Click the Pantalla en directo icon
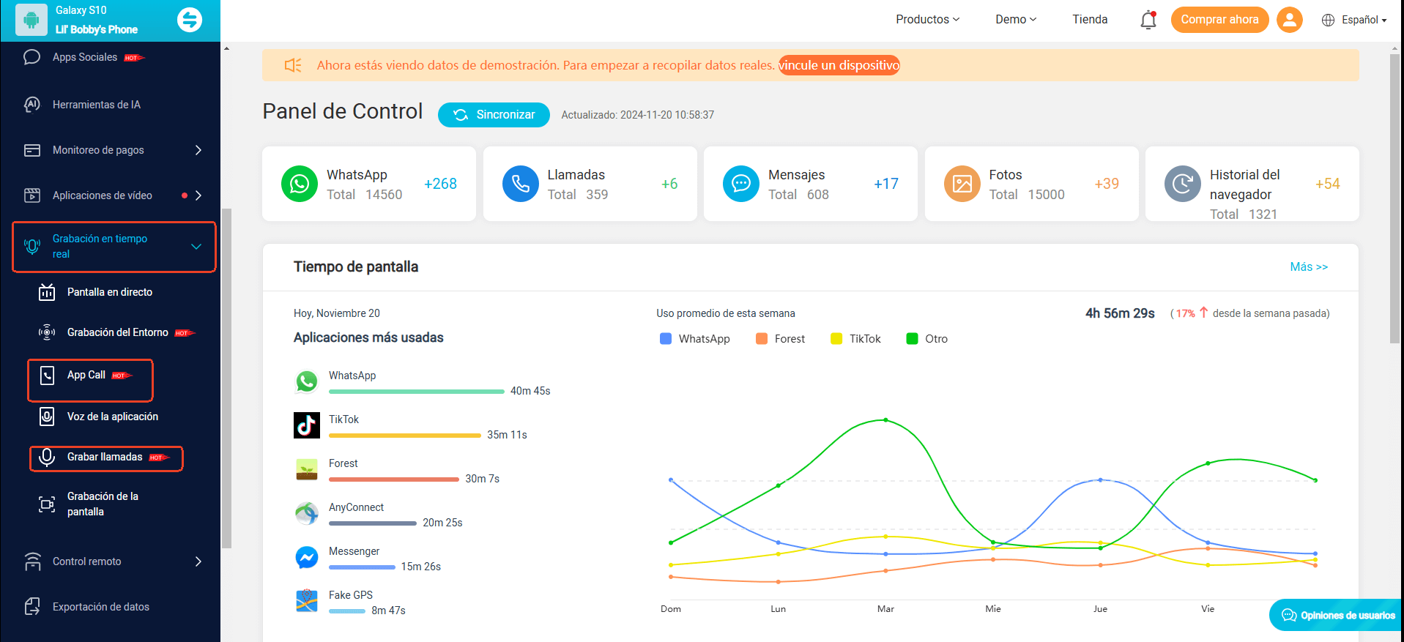1404x642 pixels. pos(47,292)
